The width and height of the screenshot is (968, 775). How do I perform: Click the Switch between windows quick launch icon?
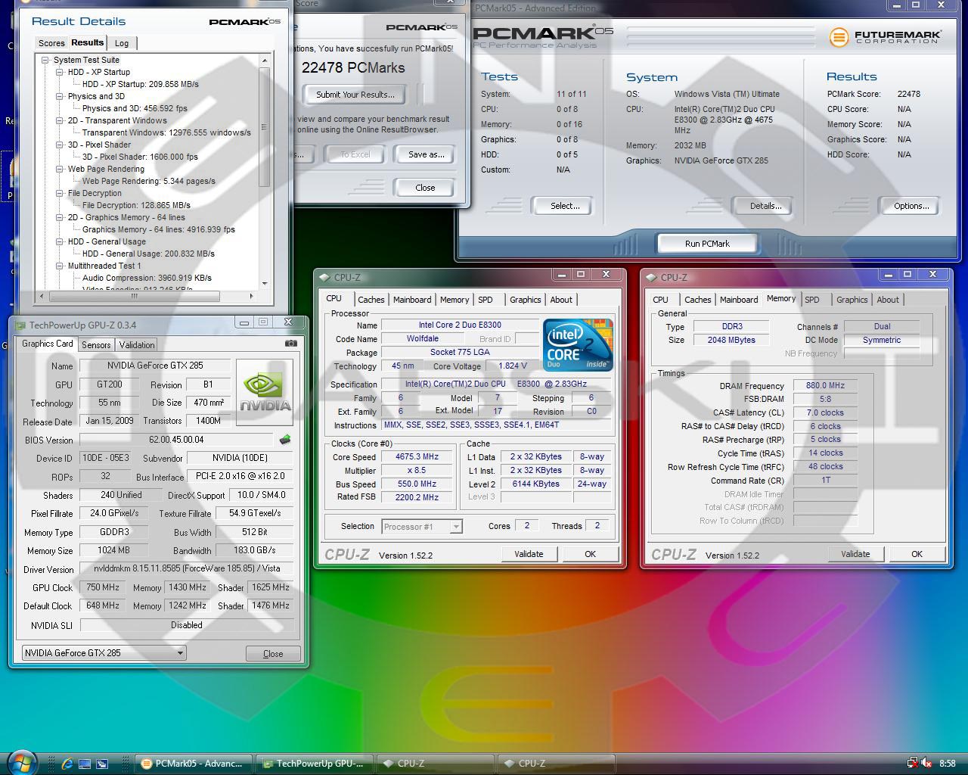(x=102, y=764)
